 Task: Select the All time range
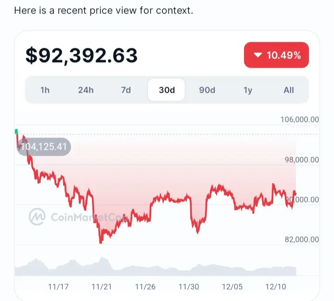pos(289,90)
